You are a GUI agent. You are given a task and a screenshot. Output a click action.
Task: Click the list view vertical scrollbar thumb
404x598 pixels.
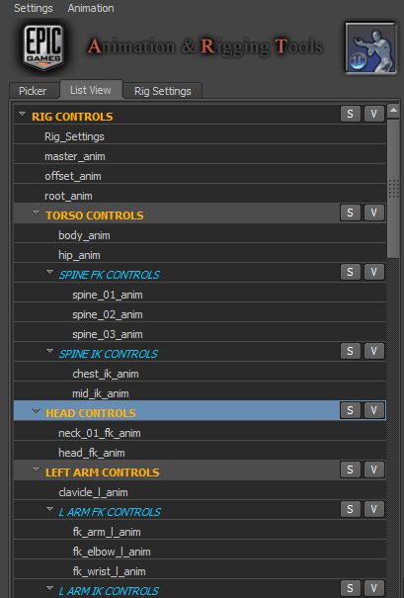point(393,189)
